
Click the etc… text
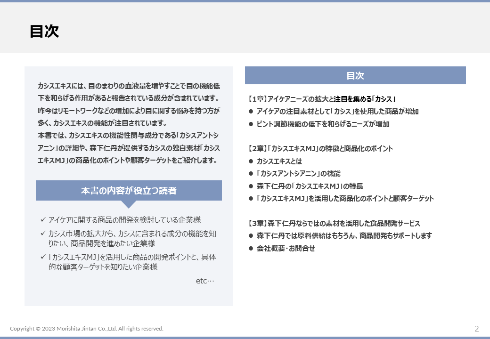[x=205, y=281]
